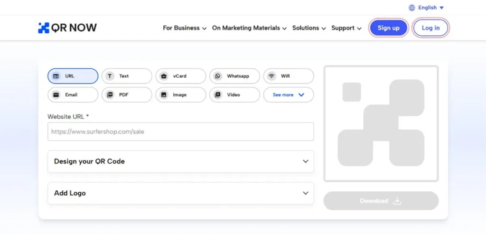This screenshot has height=243, width=486.
Task: Select the Whatsapp QR type
Action: pyautogui.click(x=234, y=76)
